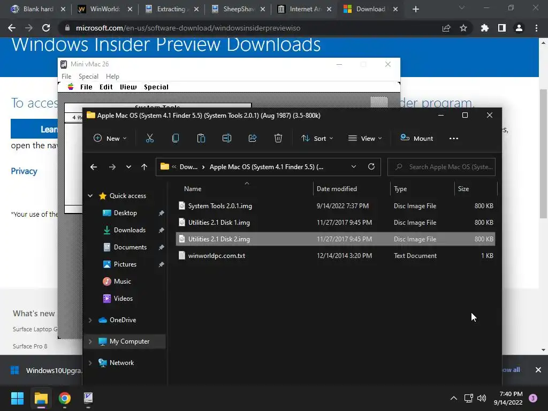Open Mini vMac Special window menu

88,76
